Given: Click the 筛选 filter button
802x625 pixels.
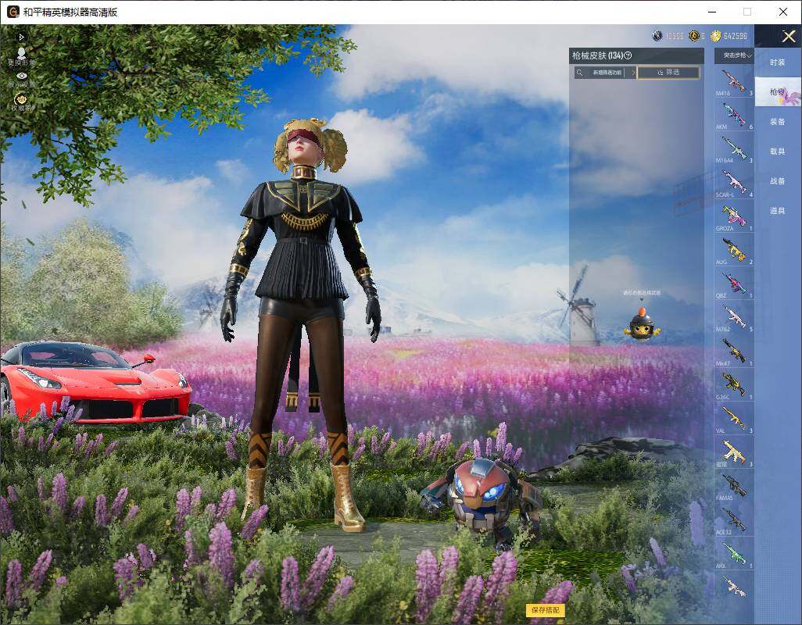Looking at the screenshot, I should point(668,73).
